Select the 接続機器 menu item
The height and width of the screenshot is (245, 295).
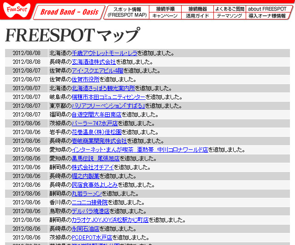click(198, 9)
